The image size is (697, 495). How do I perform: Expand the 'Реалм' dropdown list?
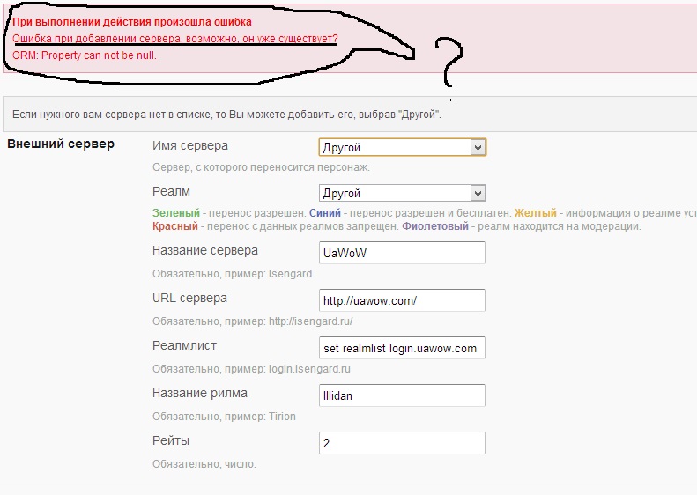pyautogui.click(x=401, y=193)
